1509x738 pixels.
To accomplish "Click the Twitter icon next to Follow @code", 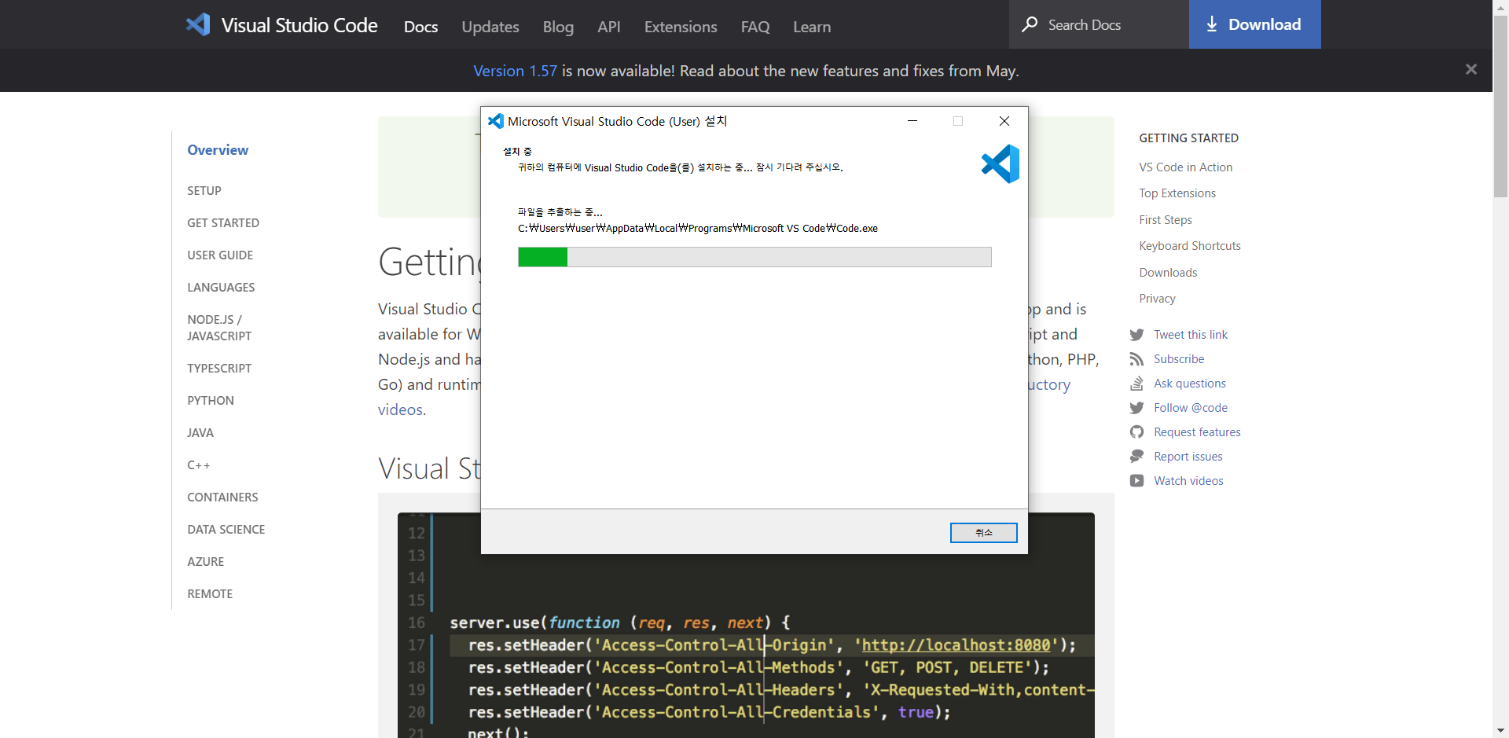I will (x=1136, y=408).
